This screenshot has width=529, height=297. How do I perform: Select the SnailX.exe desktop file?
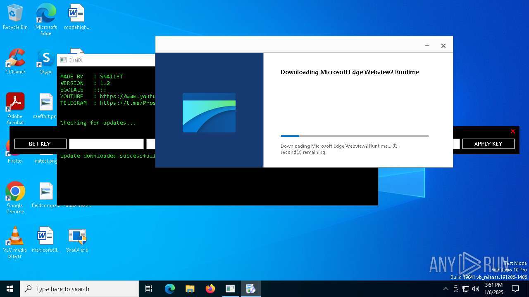[77, 240]
